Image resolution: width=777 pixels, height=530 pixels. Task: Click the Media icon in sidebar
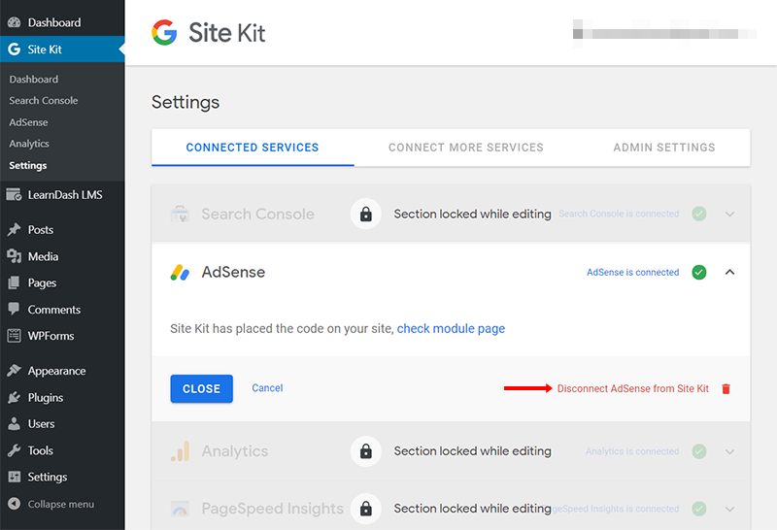[x=14, y=256]
